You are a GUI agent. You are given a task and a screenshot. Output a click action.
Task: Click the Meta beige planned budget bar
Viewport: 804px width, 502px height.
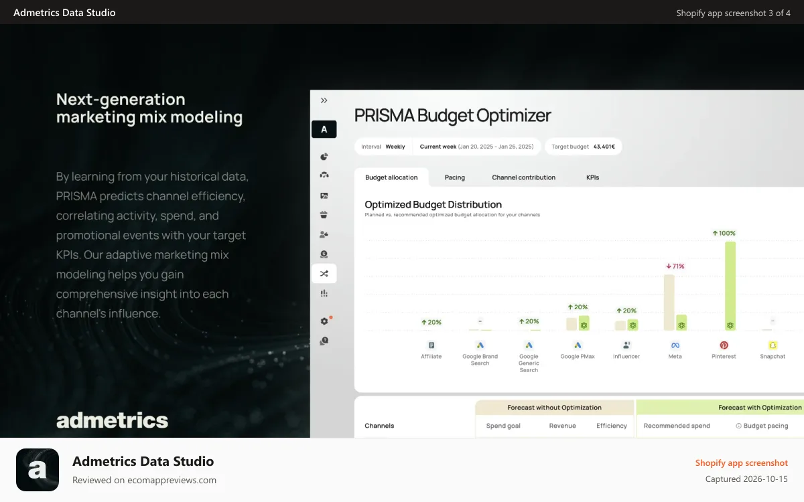(x=669, y=303)
